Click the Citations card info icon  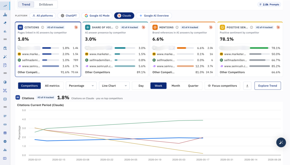click(x=42, y=27)
